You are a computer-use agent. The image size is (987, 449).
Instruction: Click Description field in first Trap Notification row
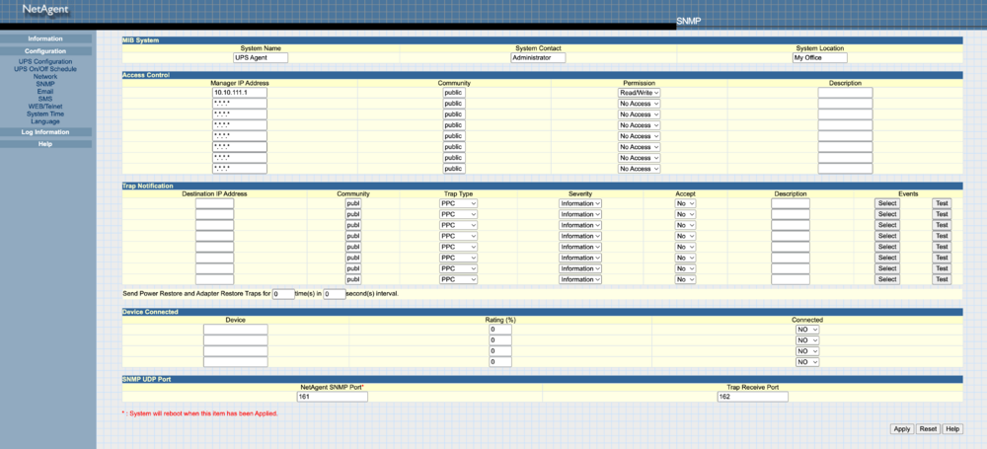point(791,203)
